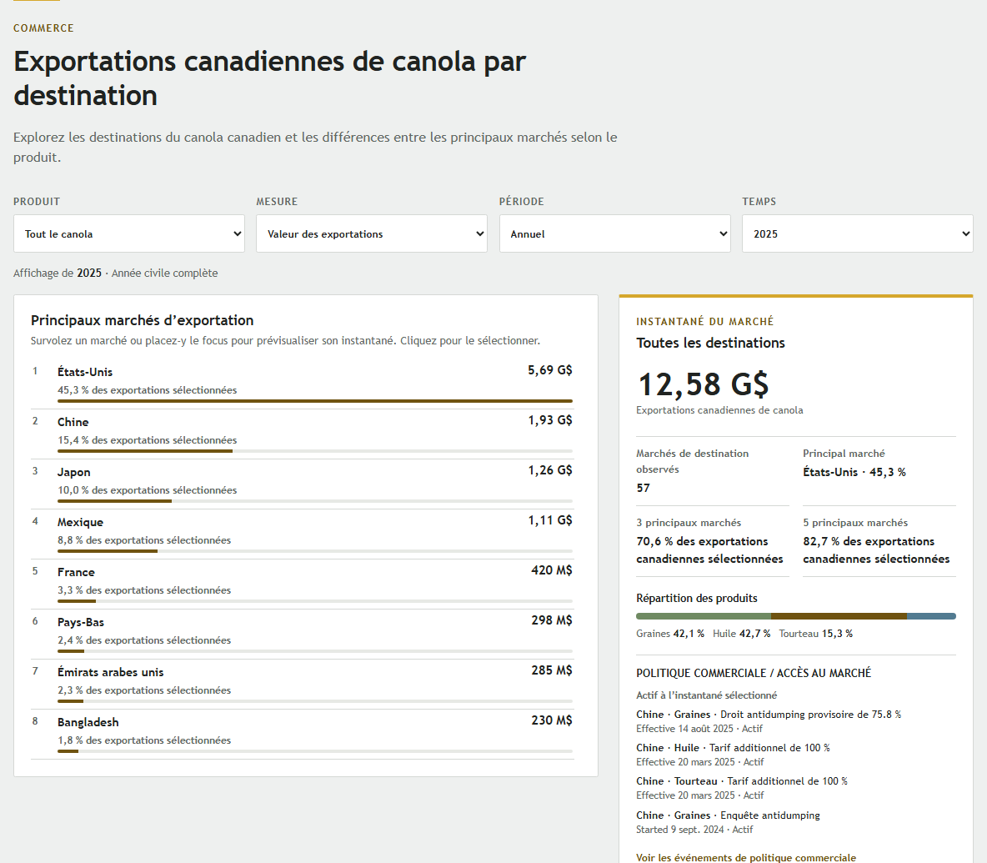987x863 pixels.
Task: Click the 420 M$ value for France
Action: [551, 570]
